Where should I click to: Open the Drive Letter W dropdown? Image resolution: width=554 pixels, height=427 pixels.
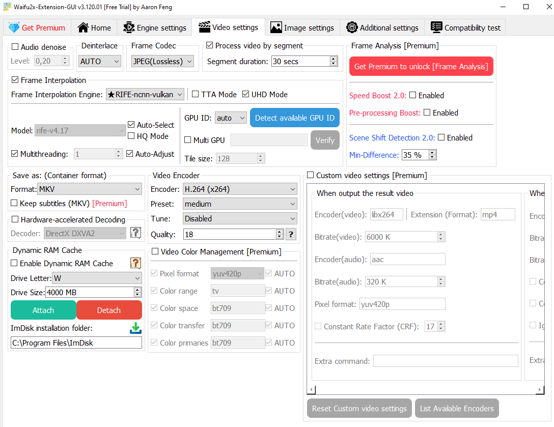[x=97, y=278]
